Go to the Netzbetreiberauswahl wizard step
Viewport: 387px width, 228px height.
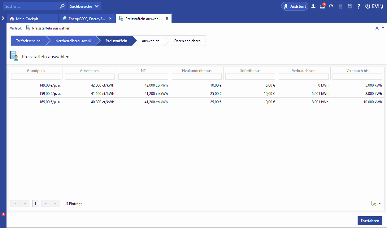(x=73, y=41)
